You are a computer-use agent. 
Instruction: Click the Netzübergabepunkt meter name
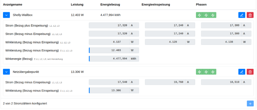[x=26, y=72]
